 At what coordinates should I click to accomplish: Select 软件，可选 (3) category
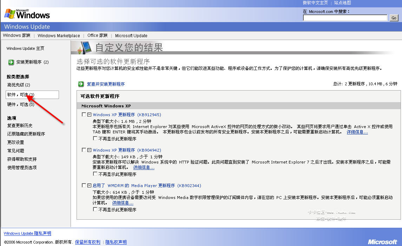point(32,94)
